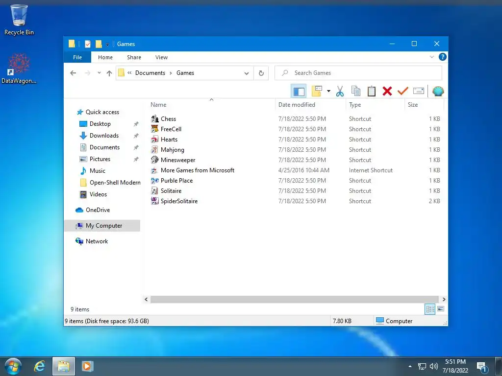Viewport: 502px width, 376px height.
Task: Click the Cut scissors icon
Action: 340,92
